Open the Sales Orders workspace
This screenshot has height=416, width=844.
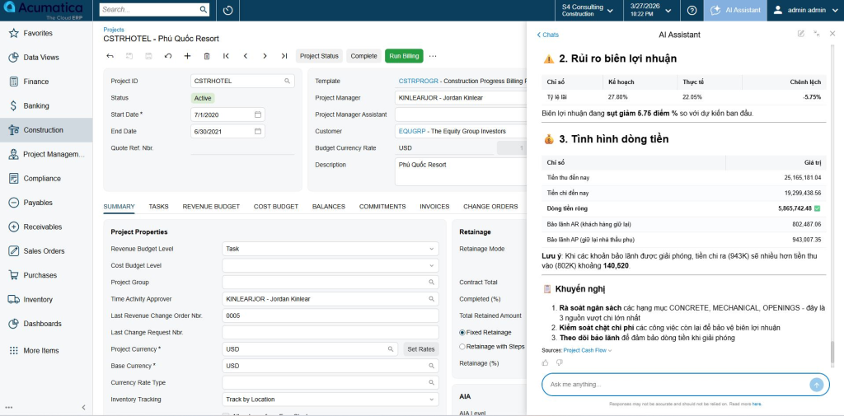[46, 251]
